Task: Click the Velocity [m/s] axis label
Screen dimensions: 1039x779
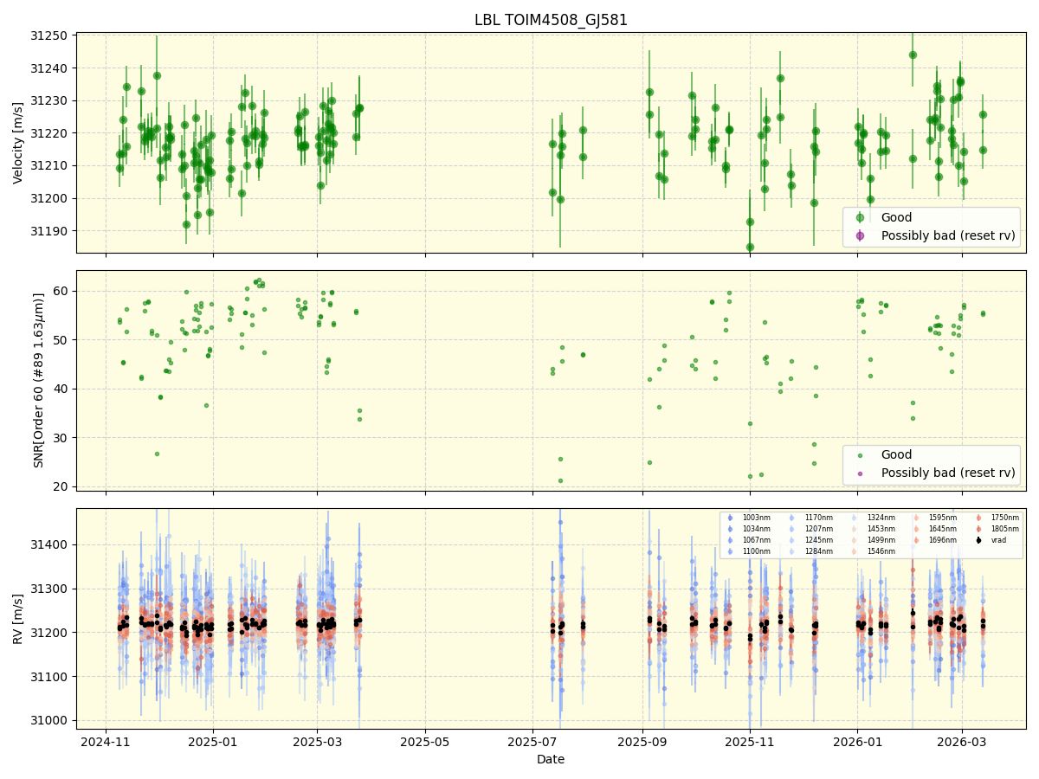Action: pos(18,144)
